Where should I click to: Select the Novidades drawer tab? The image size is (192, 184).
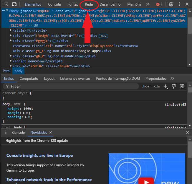(x=39, y=133)
